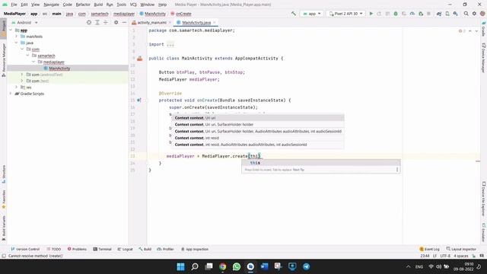The width and height of the screenshot is (487, 274).
Task: Click the Select Opened File target icon
Action: point(89,22)
